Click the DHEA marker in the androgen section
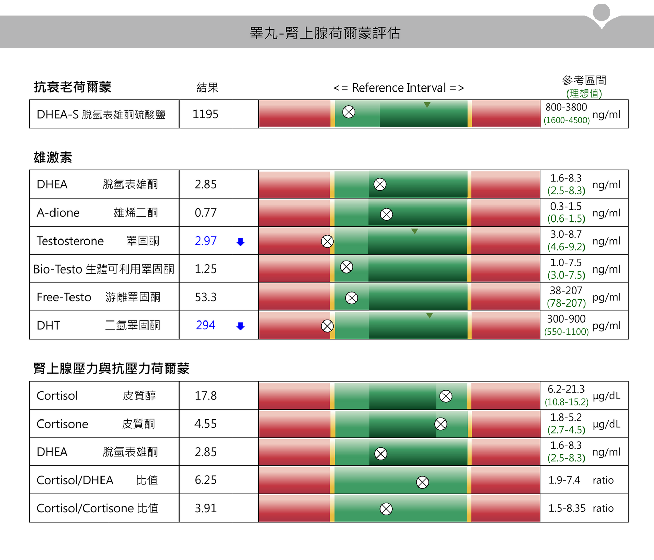The image size is (654, 560). [x=380, y=184]
